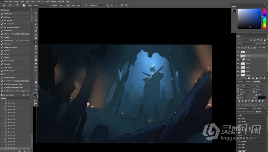Select the Healing Brush tool
The height and width of the screenshot is (152, 268).
click(36, 38)
